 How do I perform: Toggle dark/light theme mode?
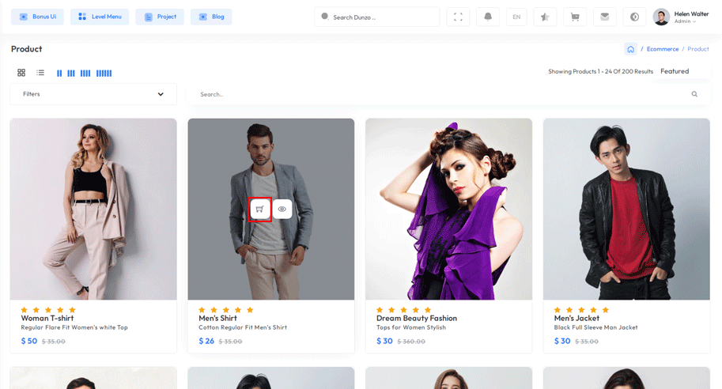point(634,17)
